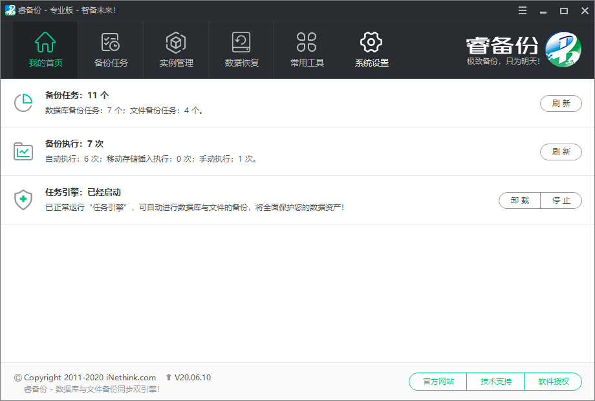Open the 备份任务 checklist clock icon
Viewport: 595px width, 401px height.
[x=111, y=42]
